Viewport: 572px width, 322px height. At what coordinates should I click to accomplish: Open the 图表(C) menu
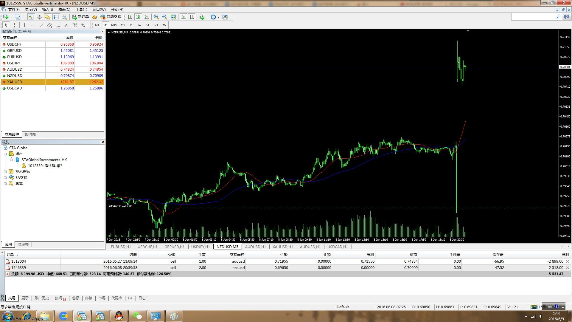click(64, 10)
